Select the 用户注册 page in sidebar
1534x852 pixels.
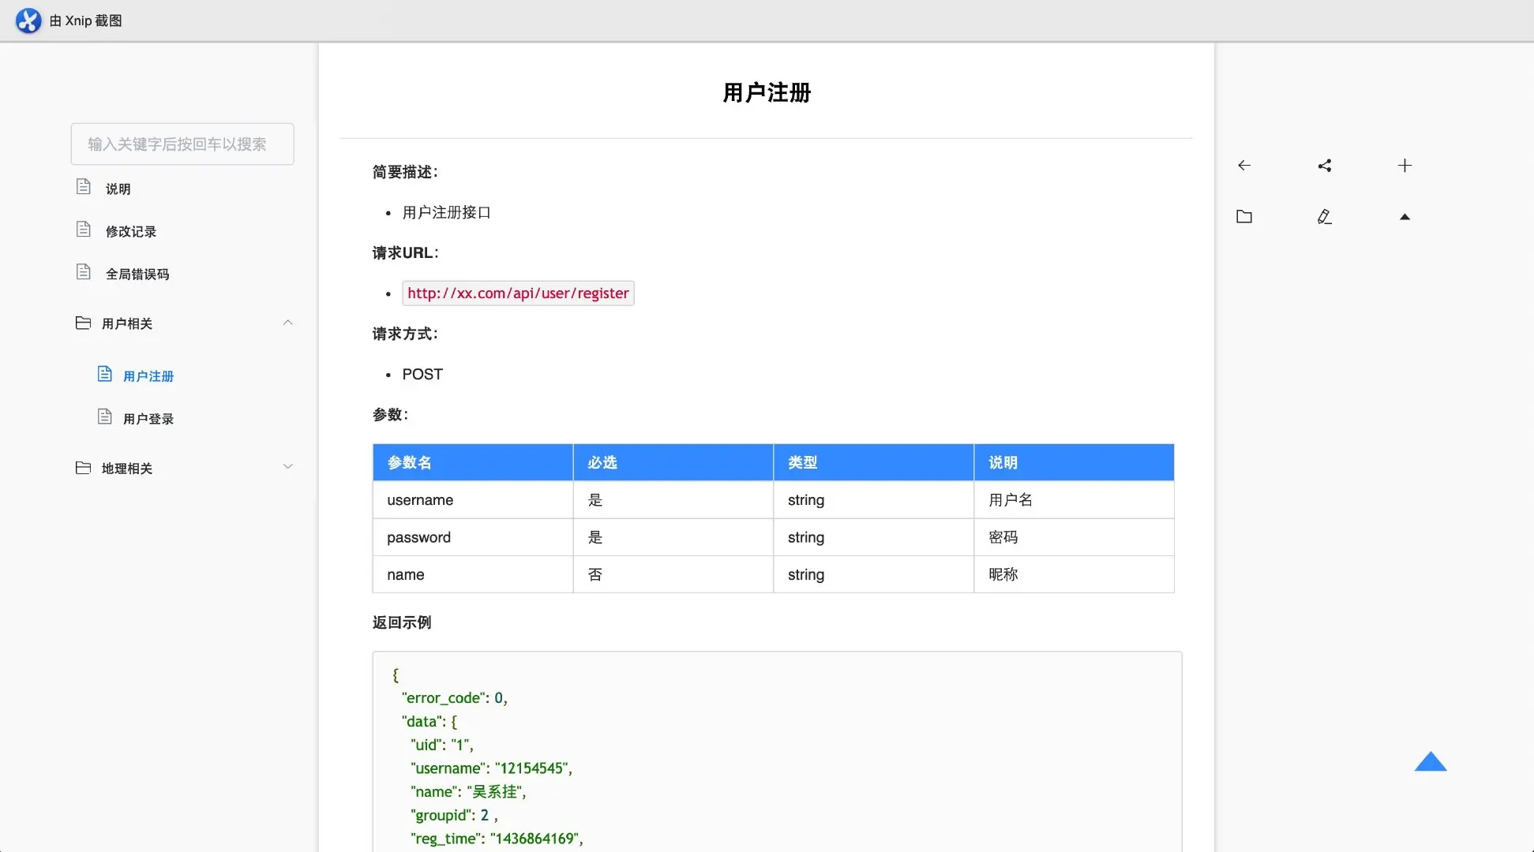[148, 376]
